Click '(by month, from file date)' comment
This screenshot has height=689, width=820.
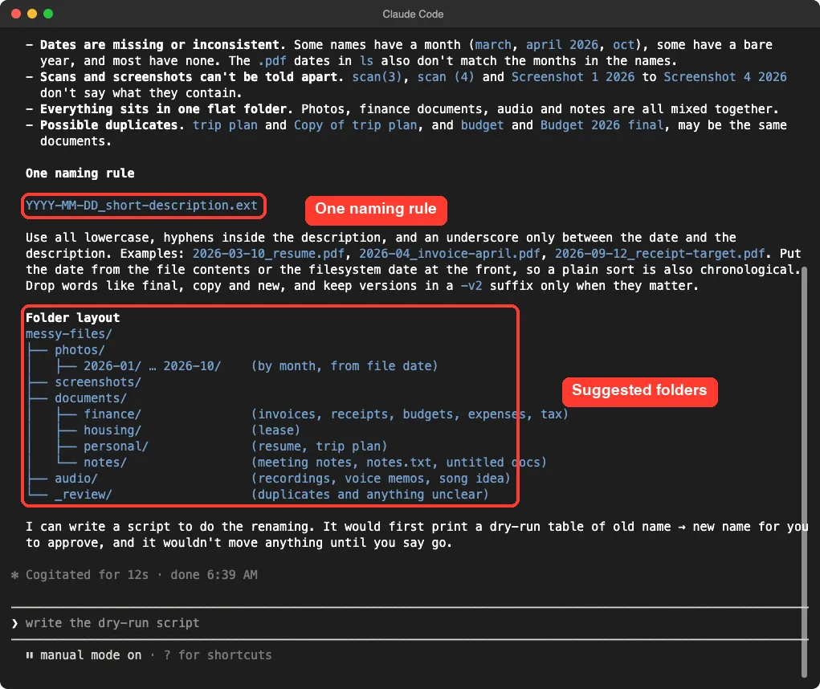344,366
